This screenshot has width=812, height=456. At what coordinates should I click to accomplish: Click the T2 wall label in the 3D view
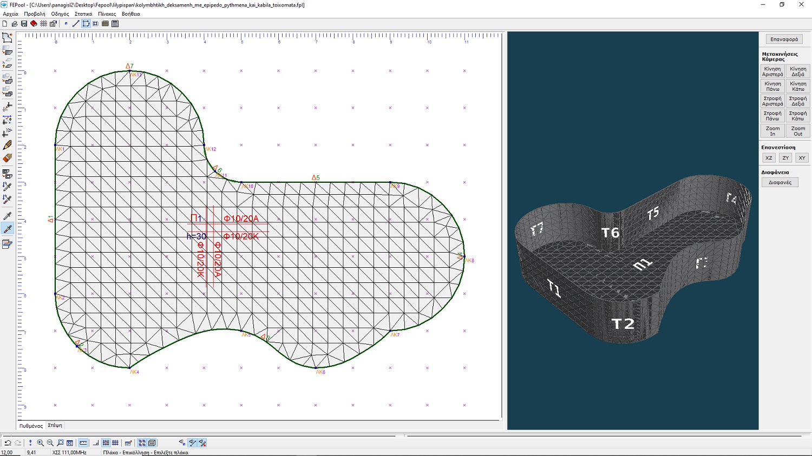tap(623, 324)
